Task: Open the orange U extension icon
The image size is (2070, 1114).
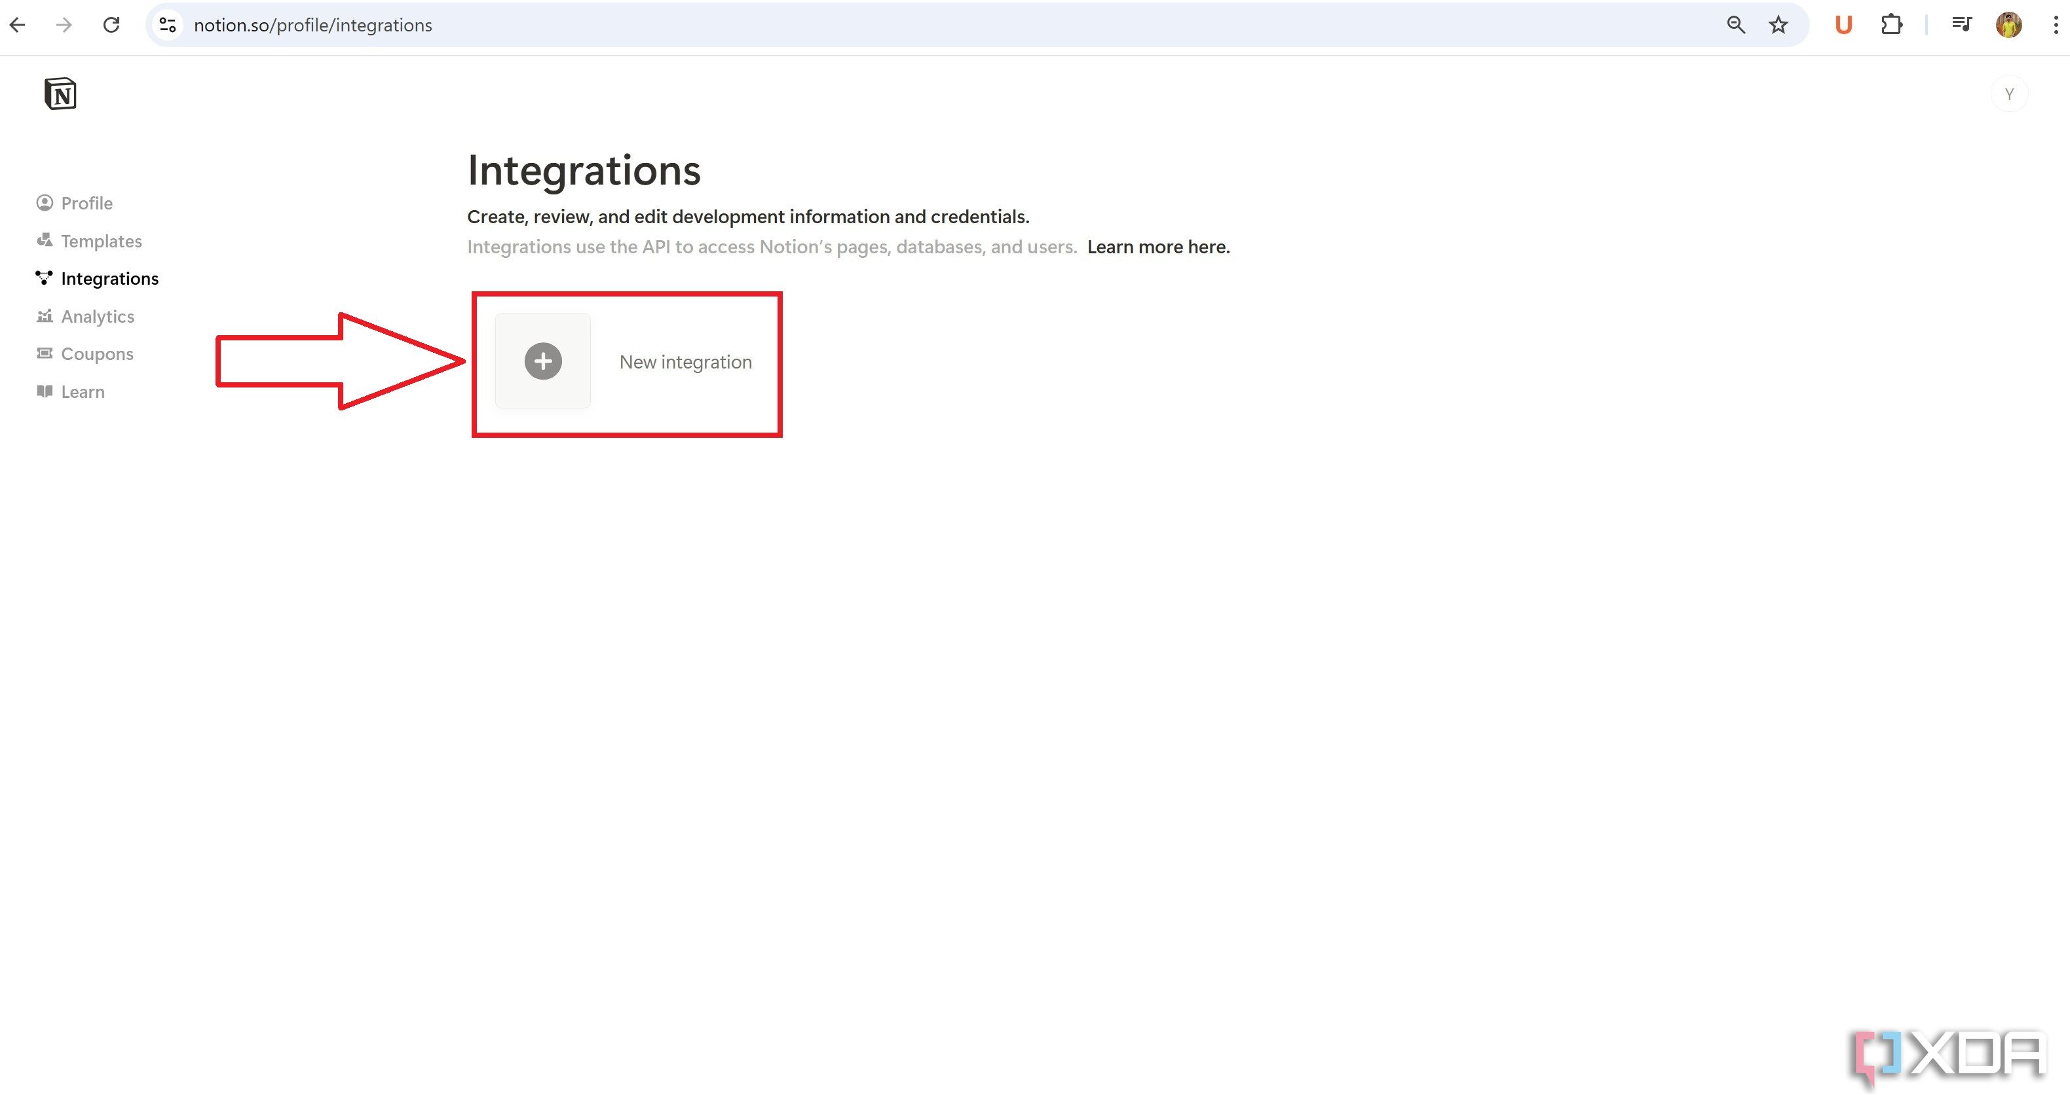Action: pos(1843,25)
